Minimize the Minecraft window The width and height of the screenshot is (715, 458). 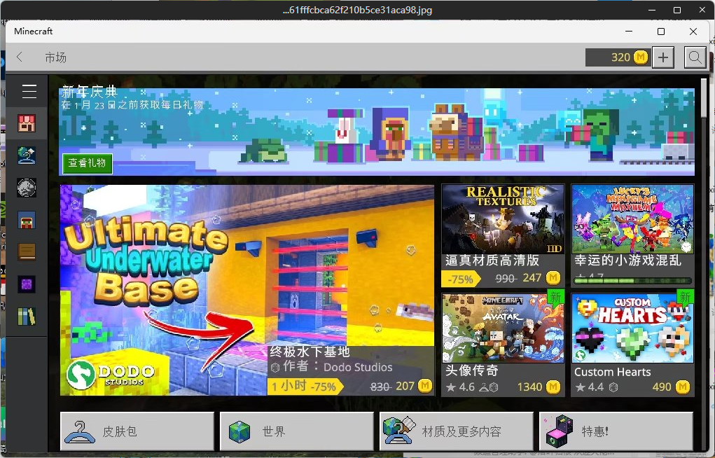(x=629, y=32)
